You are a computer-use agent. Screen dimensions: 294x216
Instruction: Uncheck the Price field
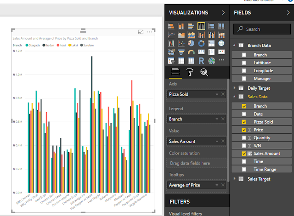coord(244,130)
